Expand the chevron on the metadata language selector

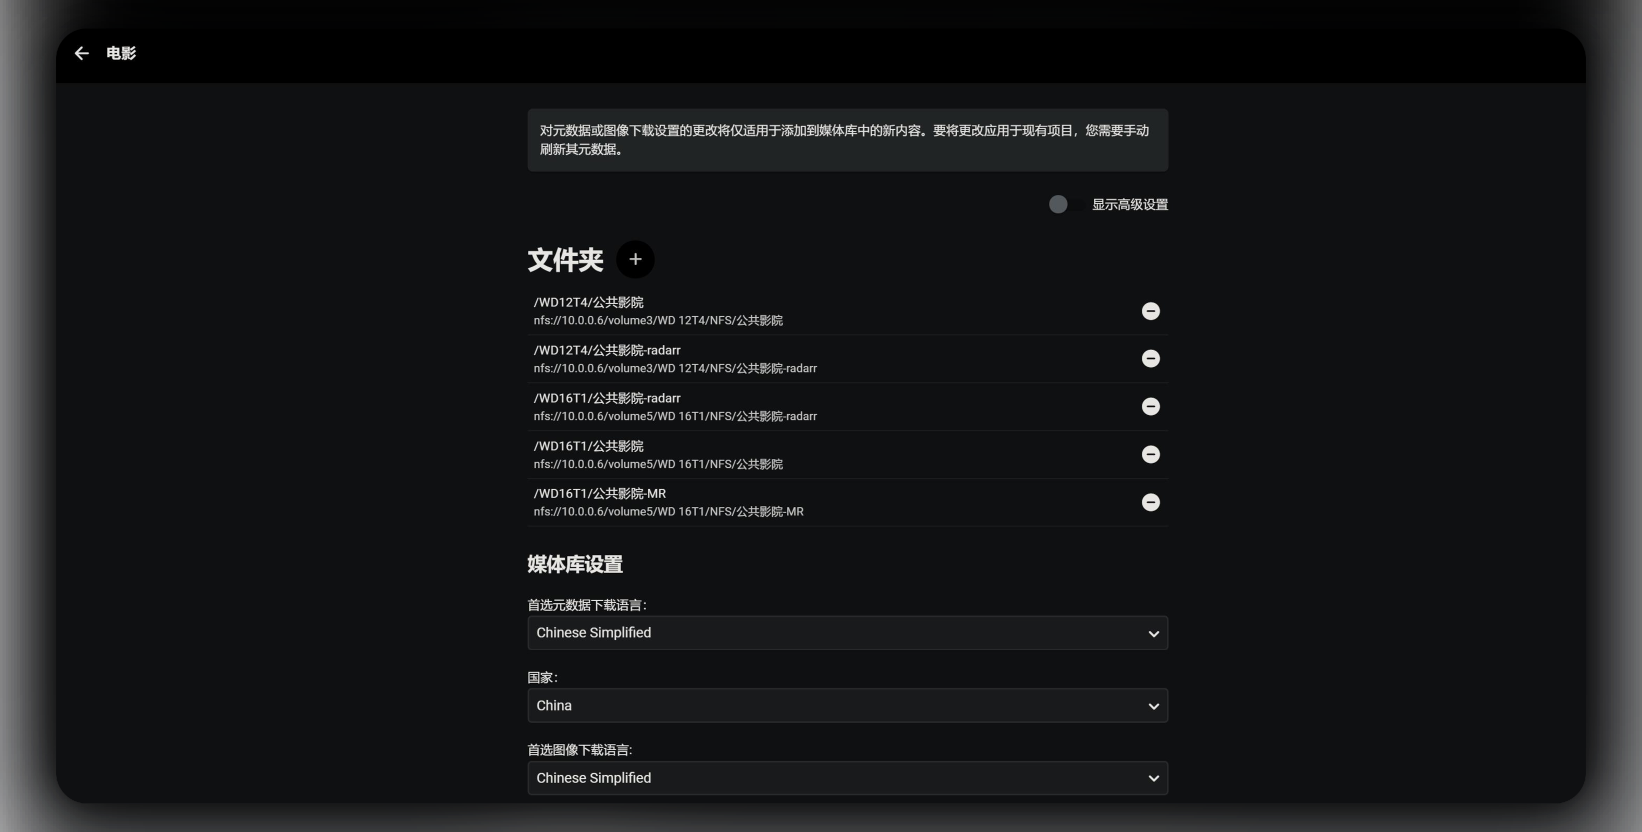coord(1154,633)
